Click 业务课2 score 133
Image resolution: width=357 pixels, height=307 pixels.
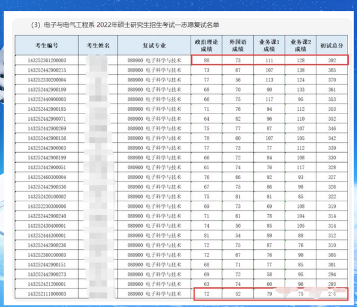[x=301, y=89]
